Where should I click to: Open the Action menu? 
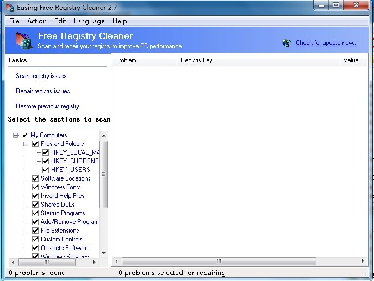coord(37,21)
